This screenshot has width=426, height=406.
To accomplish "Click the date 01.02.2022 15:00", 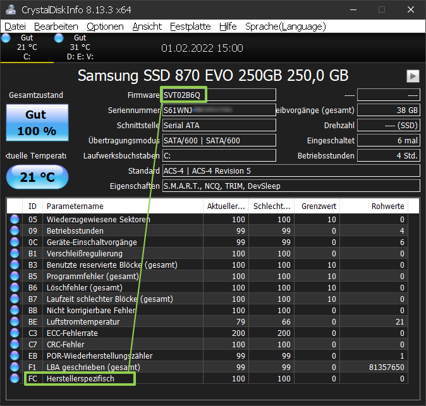I will point(202,48).
